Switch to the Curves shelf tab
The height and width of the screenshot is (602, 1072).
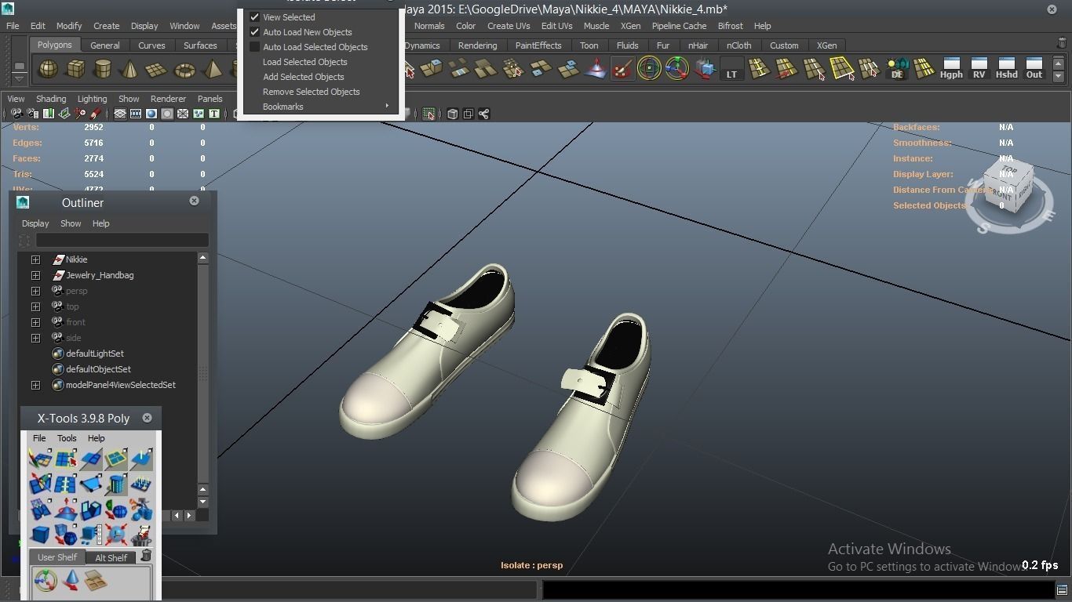151,45
